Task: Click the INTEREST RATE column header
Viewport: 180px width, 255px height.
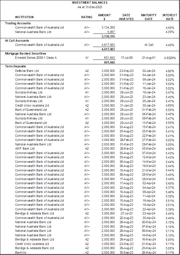Action: pos(170,17)
